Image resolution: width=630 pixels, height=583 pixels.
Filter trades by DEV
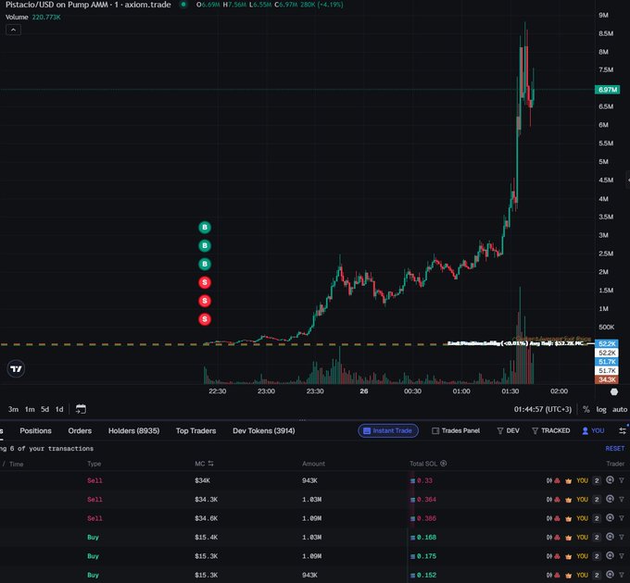tap(509, 430)
